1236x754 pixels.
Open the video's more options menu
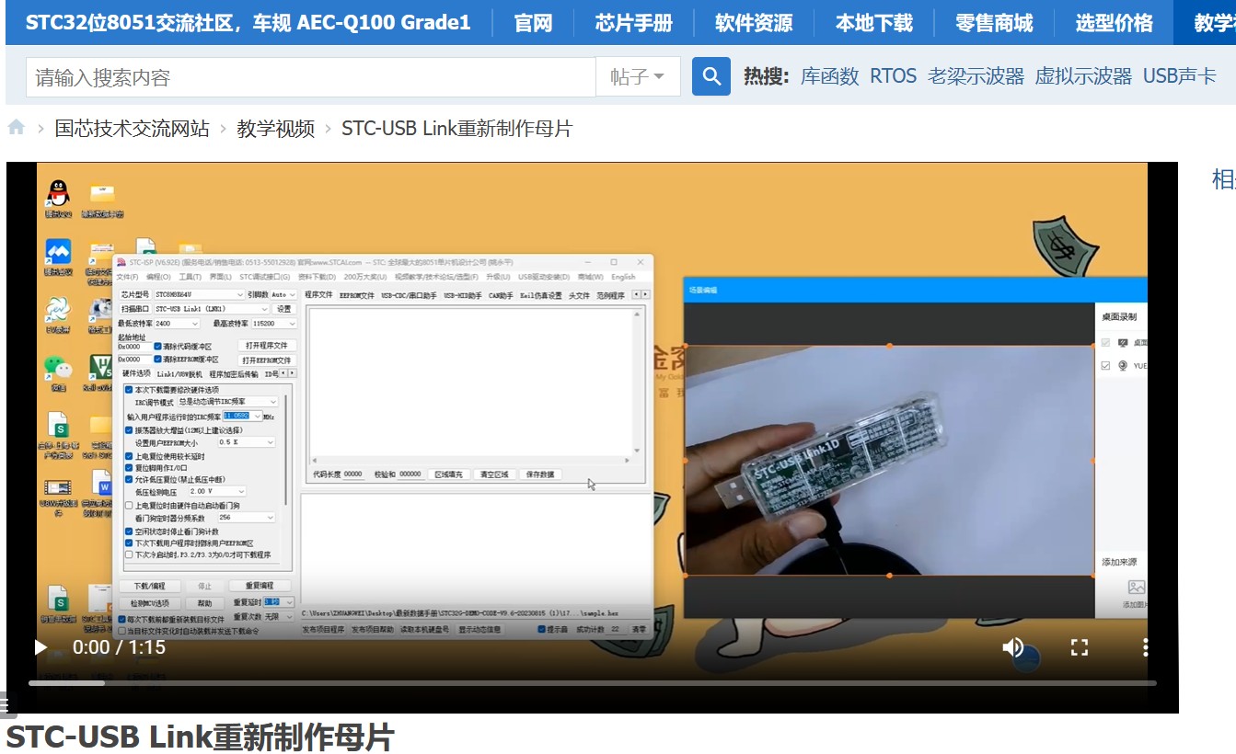tap(1145, 647)
